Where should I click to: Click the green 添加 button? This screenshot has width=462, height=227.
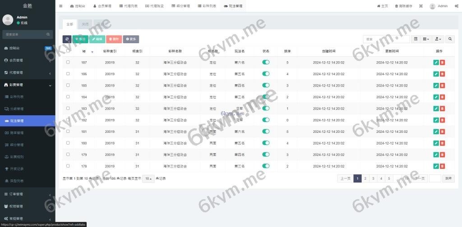80,39
